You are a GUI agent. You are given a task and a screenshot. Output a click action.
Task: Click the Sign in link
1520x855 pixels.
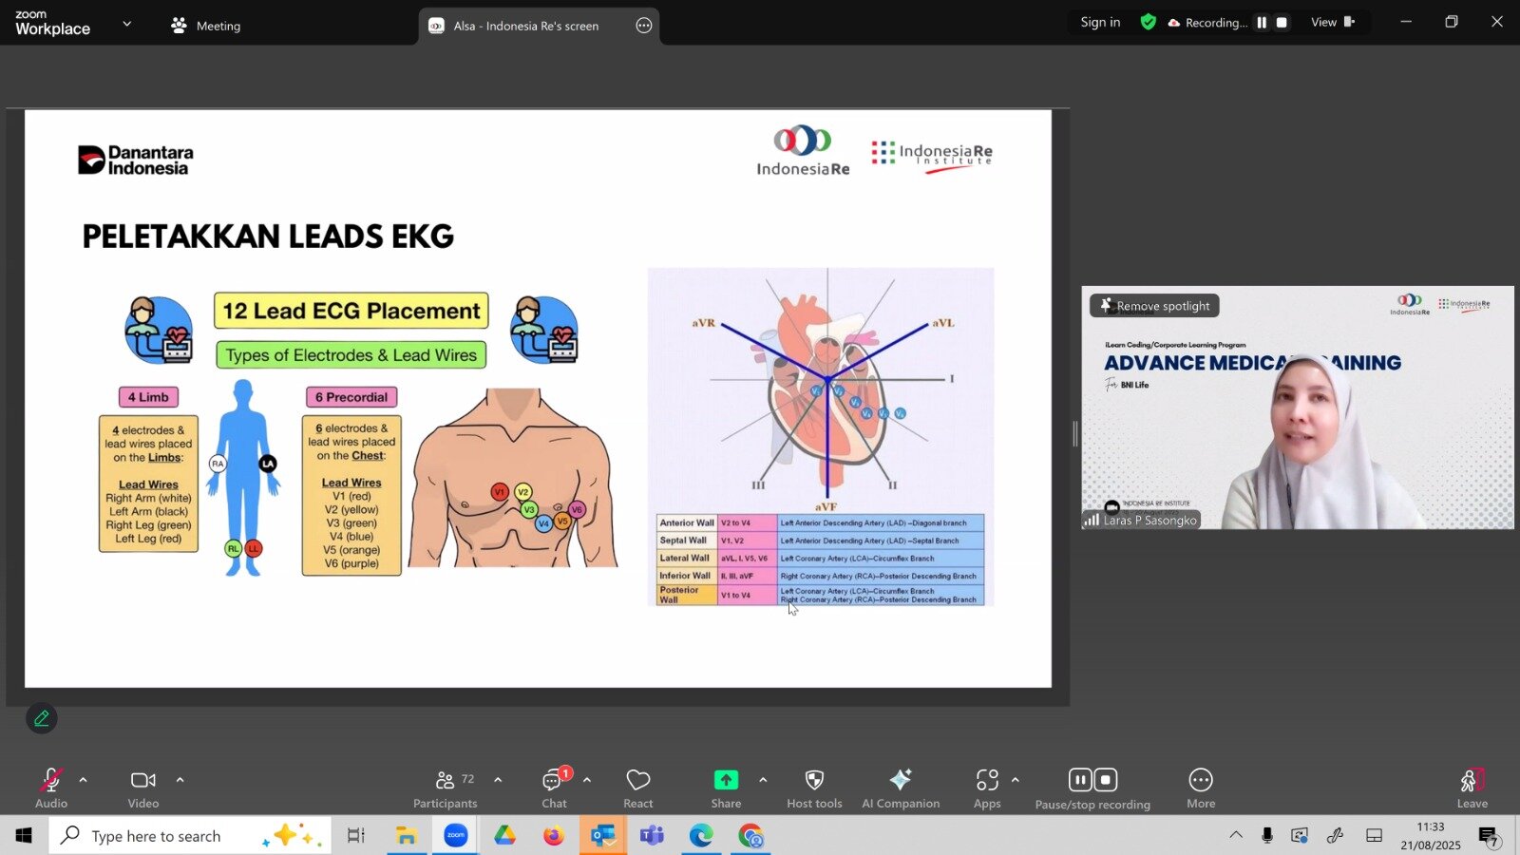1100,23
